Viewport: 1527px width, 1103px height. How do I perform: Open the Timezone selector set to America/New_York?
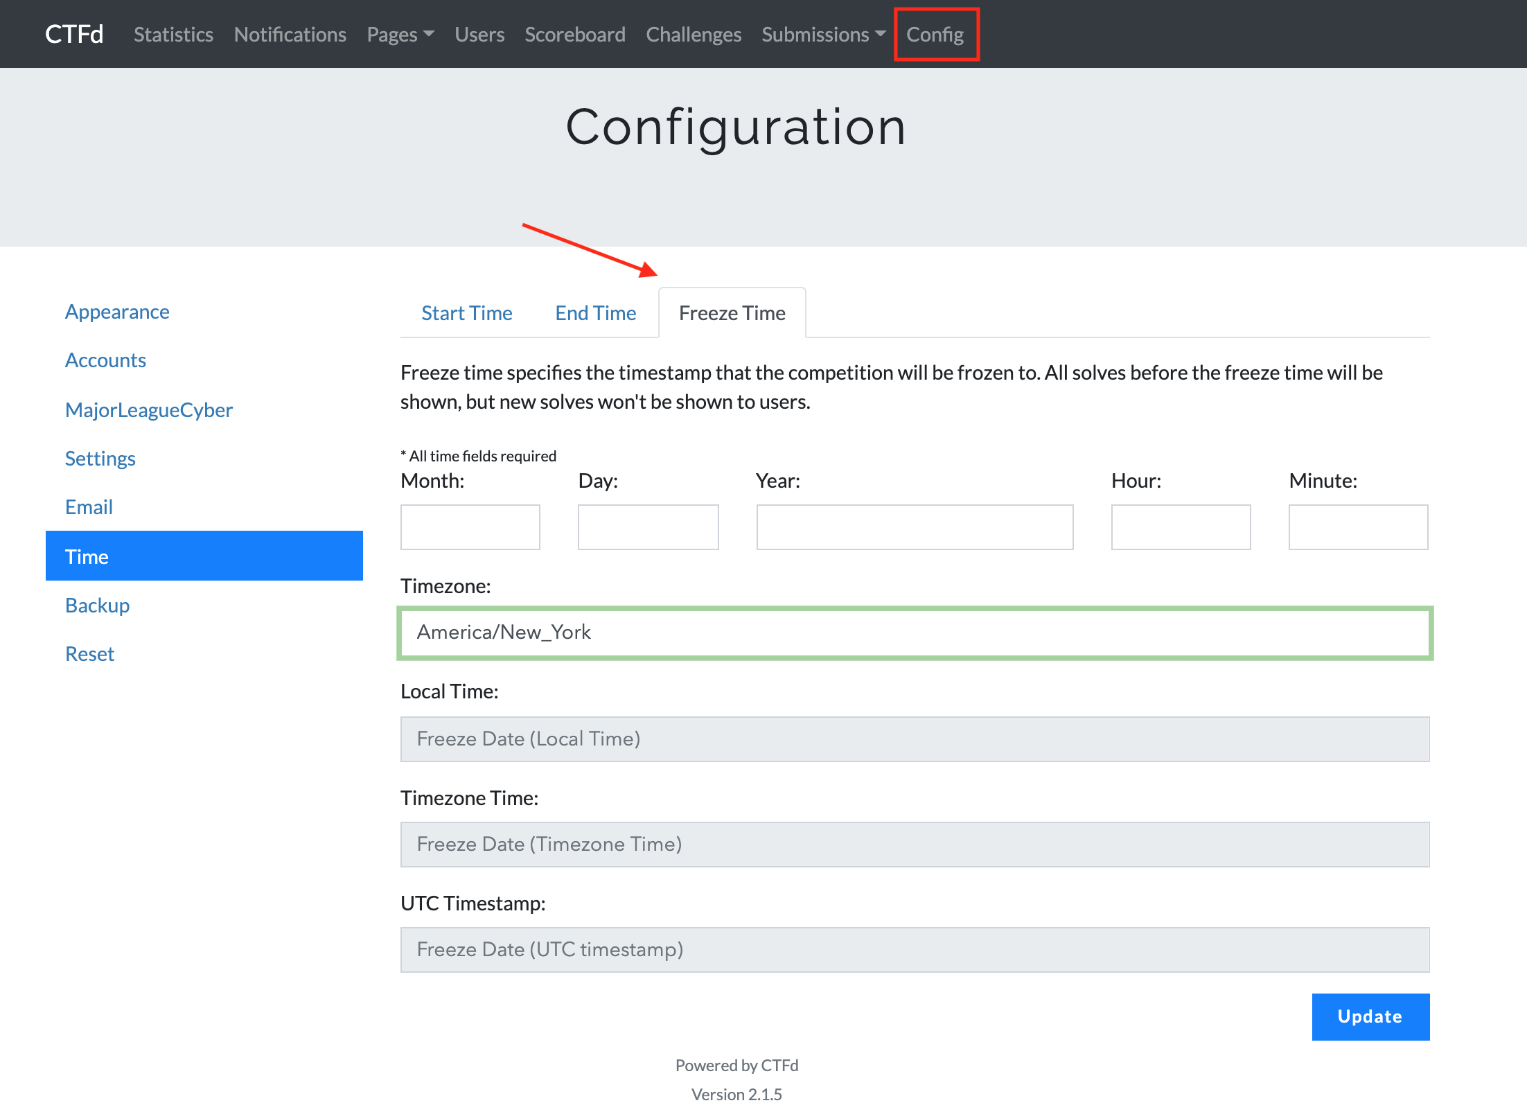pyautogui.click(x=915, y=633)
